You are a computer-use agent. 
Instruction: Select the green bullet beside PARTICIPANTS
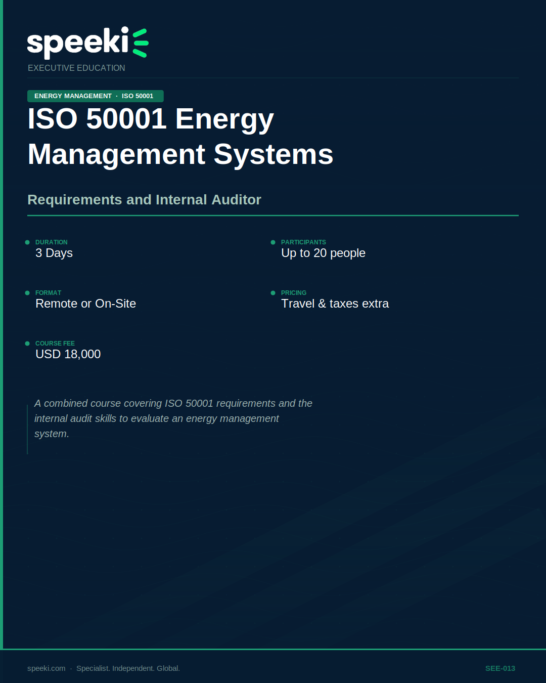(273, 242)
